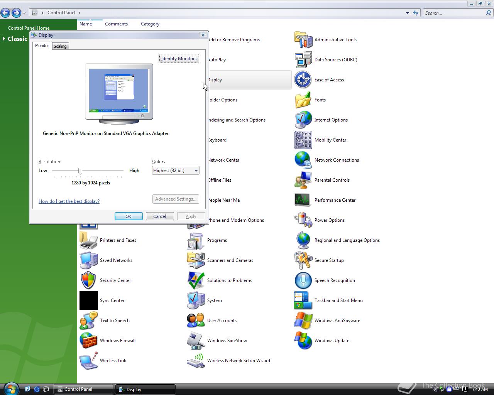Open Windows Update icon
Image resolution: width=494 pixels, height=395 pixels.
tap(303, 341)
